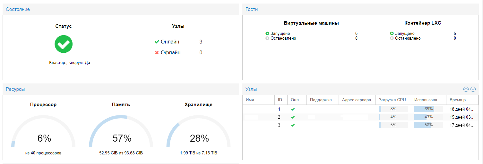This screenshot has width=483, height=164.
Task: Collapse Узлы panel with the up-arrow button
Action: [x=466, y=89]
